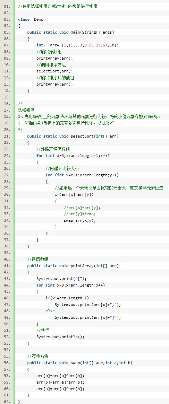Click the comment on line 01 about selection sort

coord(58,7)
